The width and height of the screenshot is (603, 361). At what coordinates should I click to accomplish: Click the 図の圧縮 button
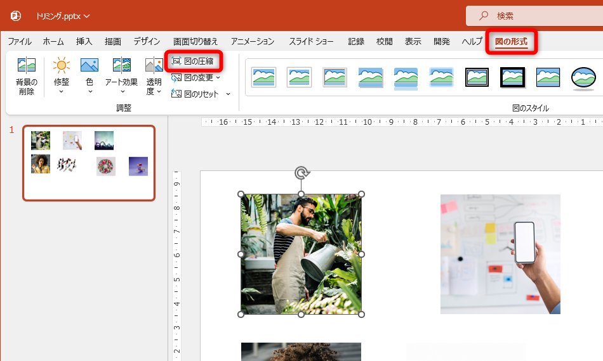192,61
